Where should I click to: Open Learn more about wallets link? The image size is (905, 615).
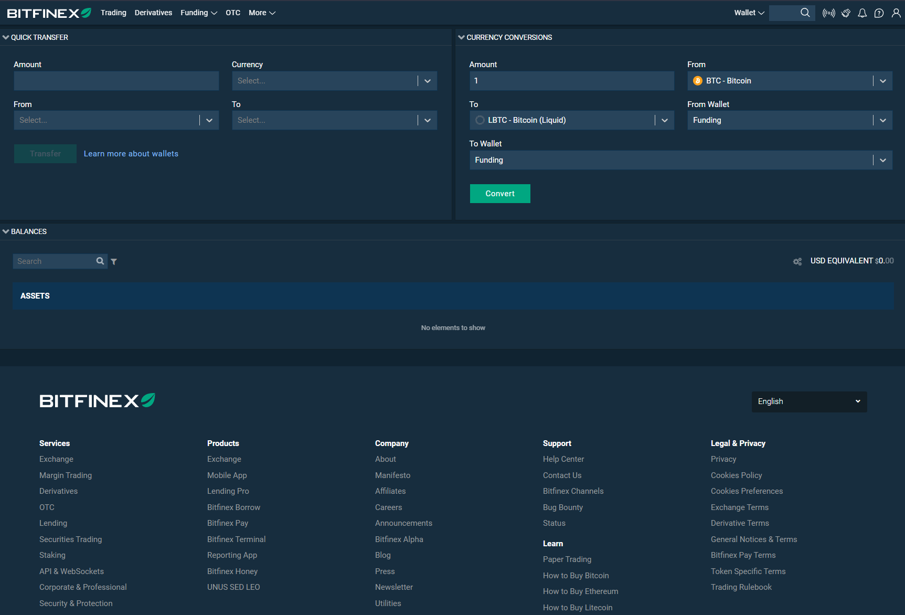point(131,154)
